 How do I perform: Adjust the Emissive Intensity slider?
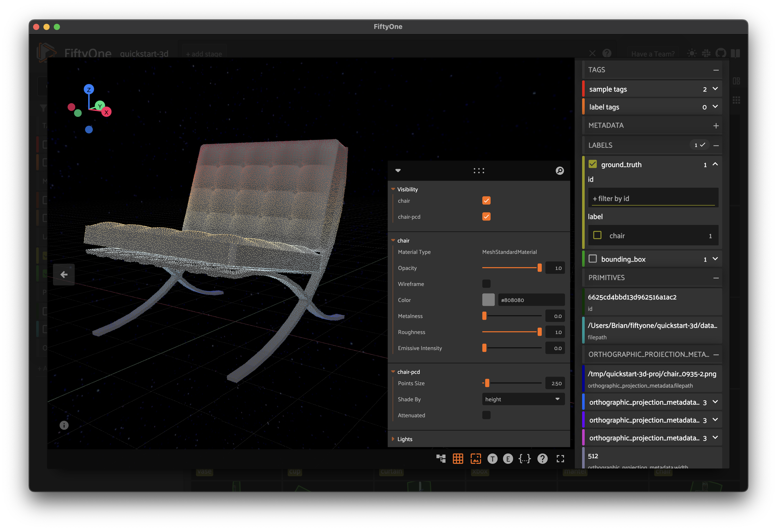point(512,348)
